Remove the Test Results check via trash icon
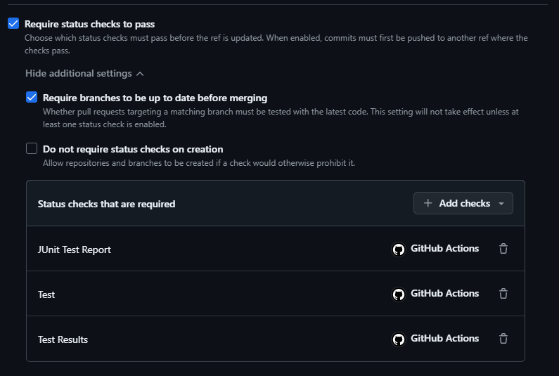 coord(503,339)
